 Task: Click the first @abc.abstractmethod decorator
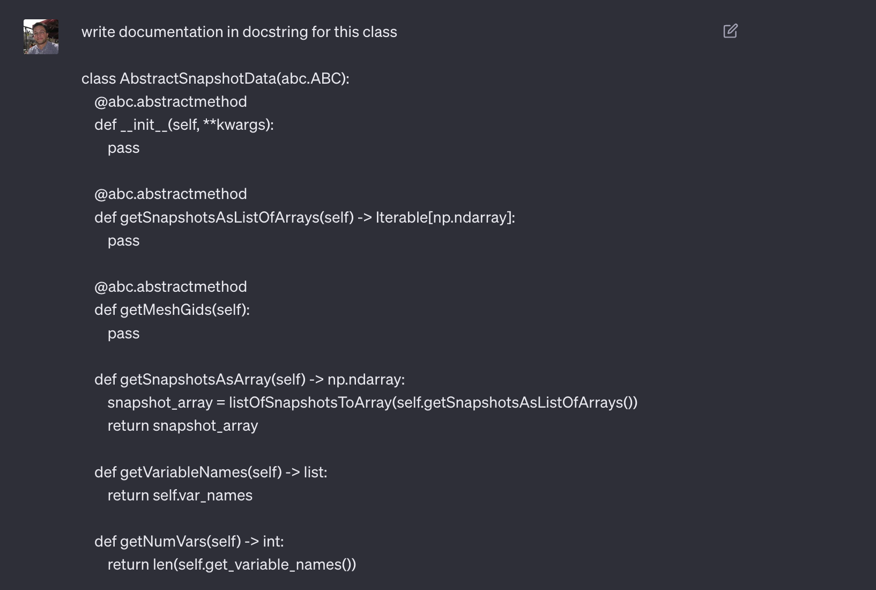(170, 101)
